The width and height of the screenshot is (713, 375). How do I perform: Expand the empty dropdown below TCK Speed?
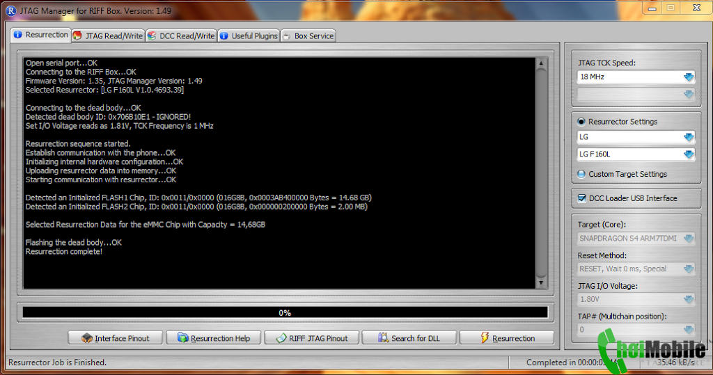[x=689, y=94]
